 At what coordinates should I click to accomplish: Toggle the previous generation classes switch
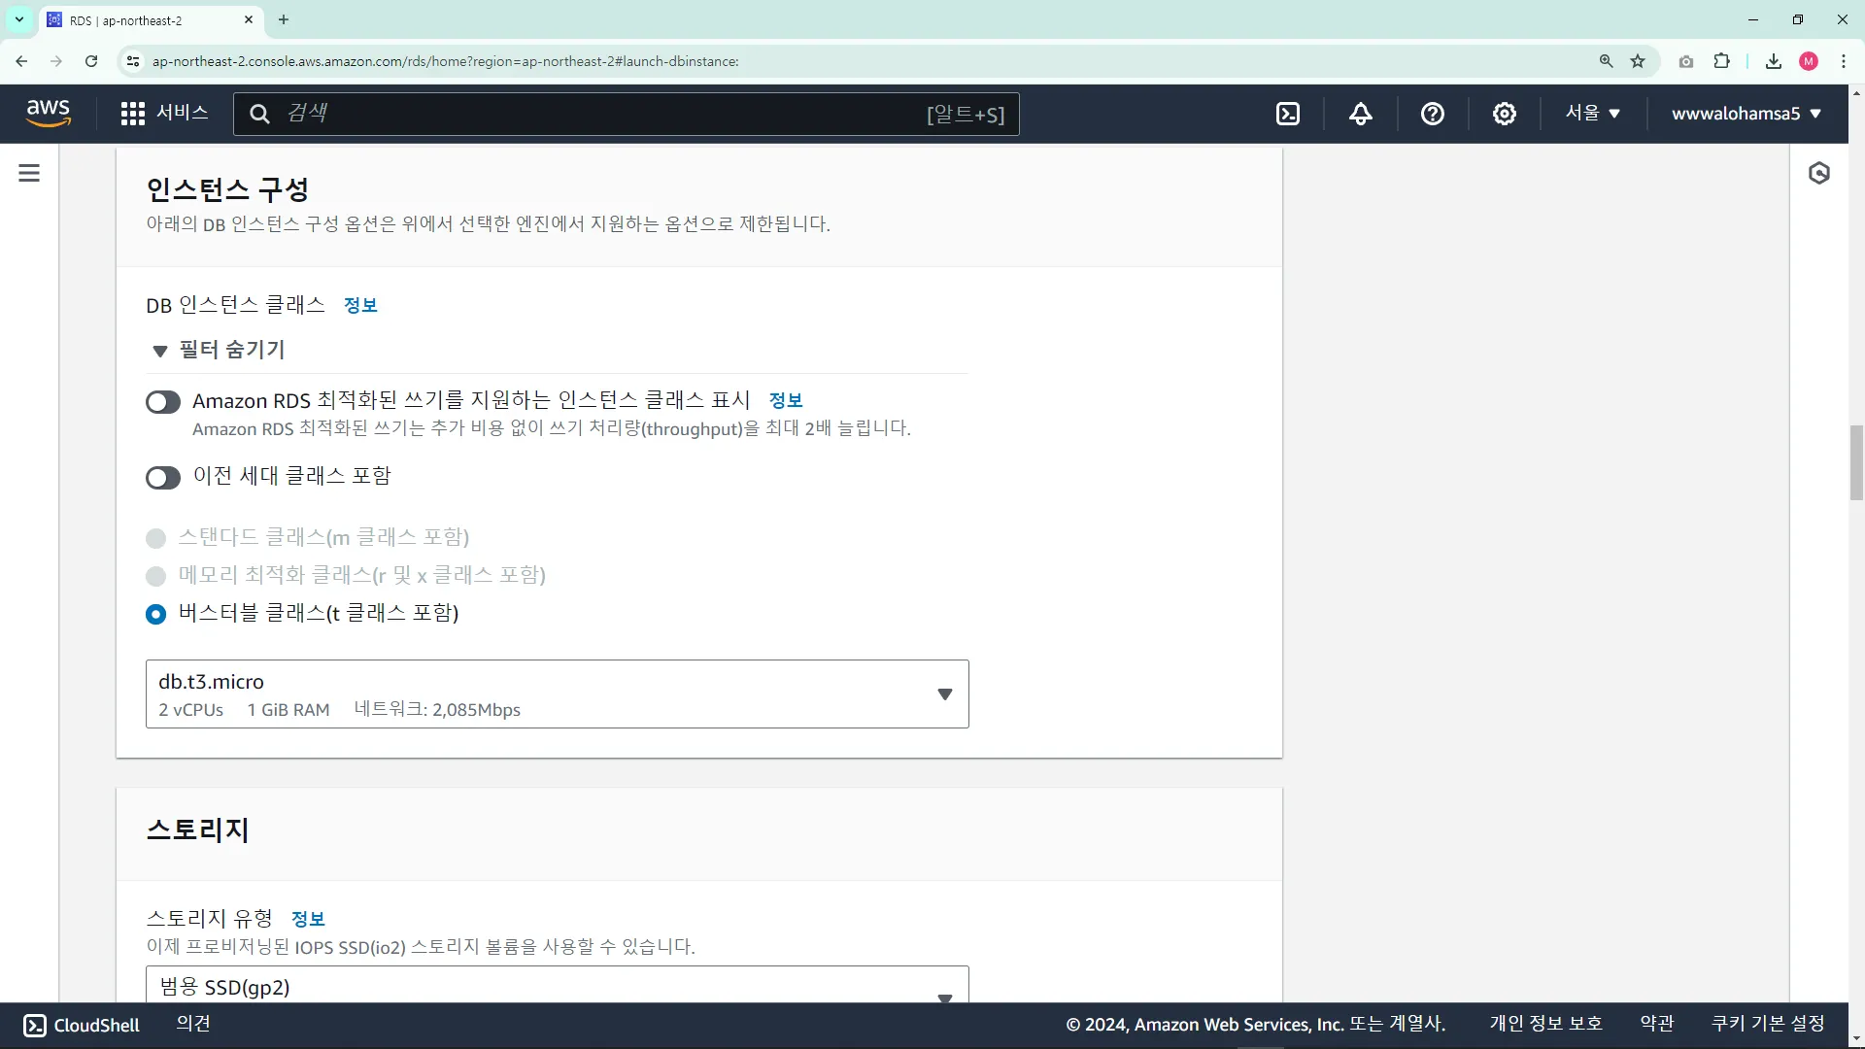coord(163,478)
